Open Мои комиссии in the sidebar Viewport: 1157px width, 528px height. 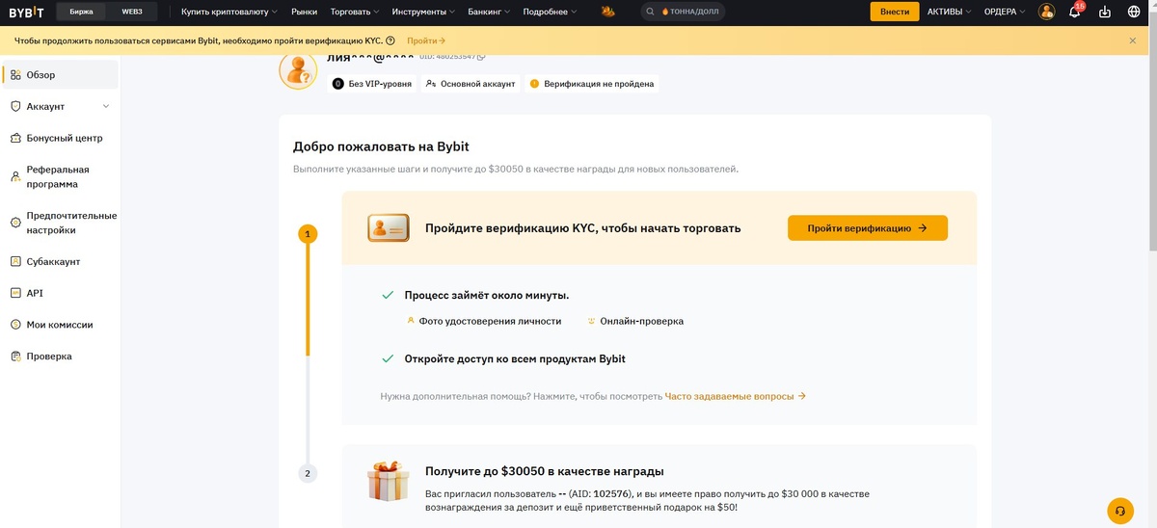(60, 325)
